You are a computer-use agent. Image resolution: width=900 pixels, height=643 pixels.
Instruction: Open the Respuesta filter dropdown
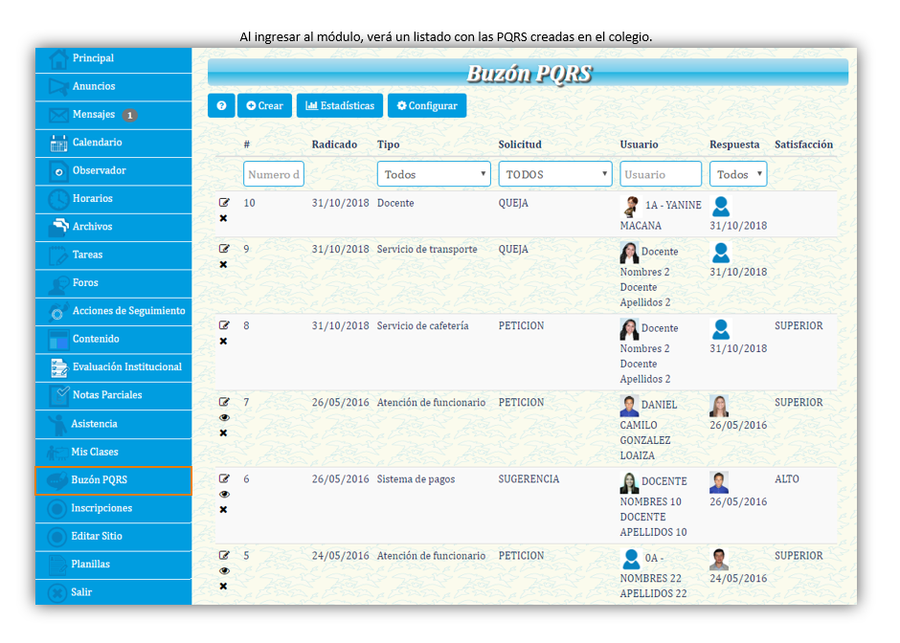click(738, 174)
